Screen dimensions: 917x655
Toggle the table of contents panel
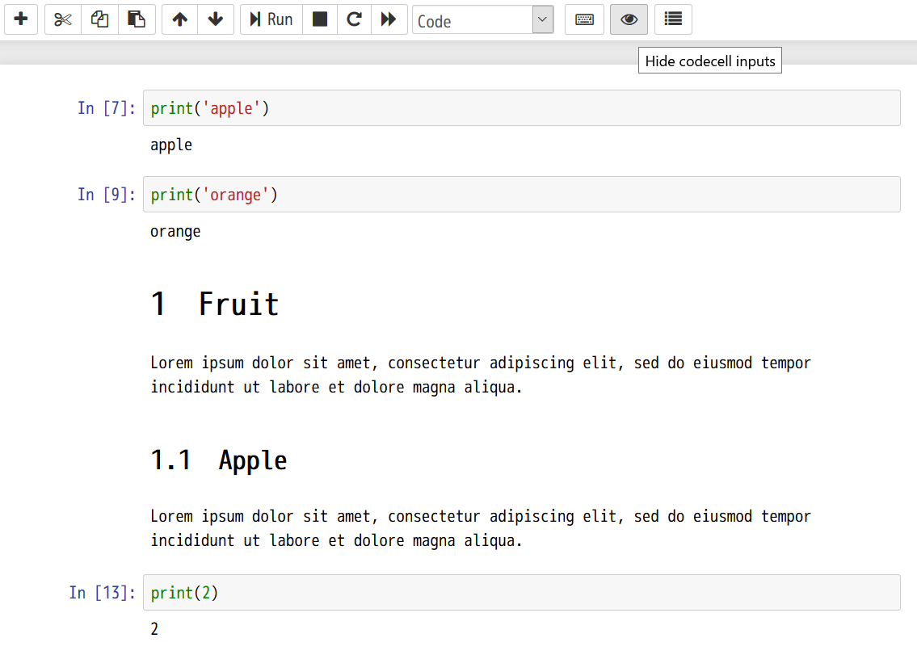(673, 19)
